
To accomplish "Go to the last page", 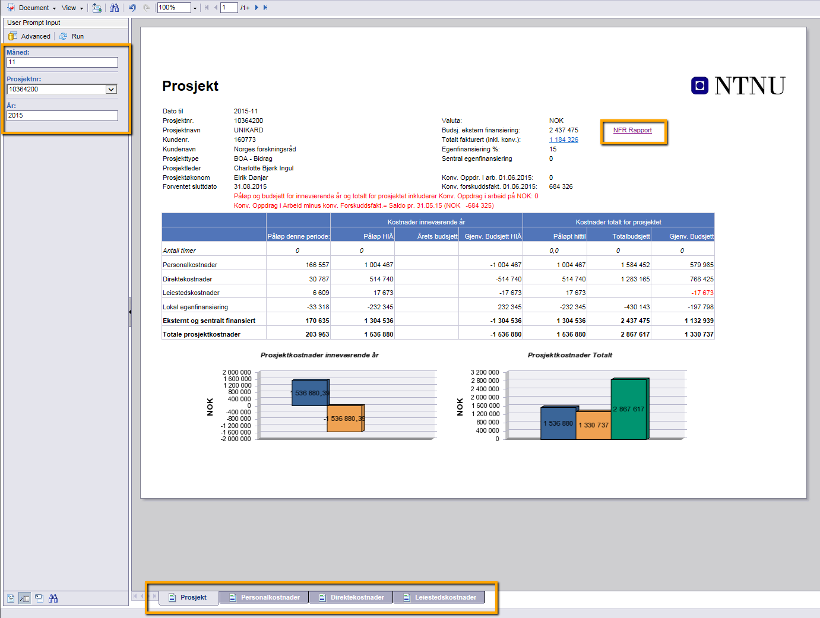I will [x=265, y=8].
